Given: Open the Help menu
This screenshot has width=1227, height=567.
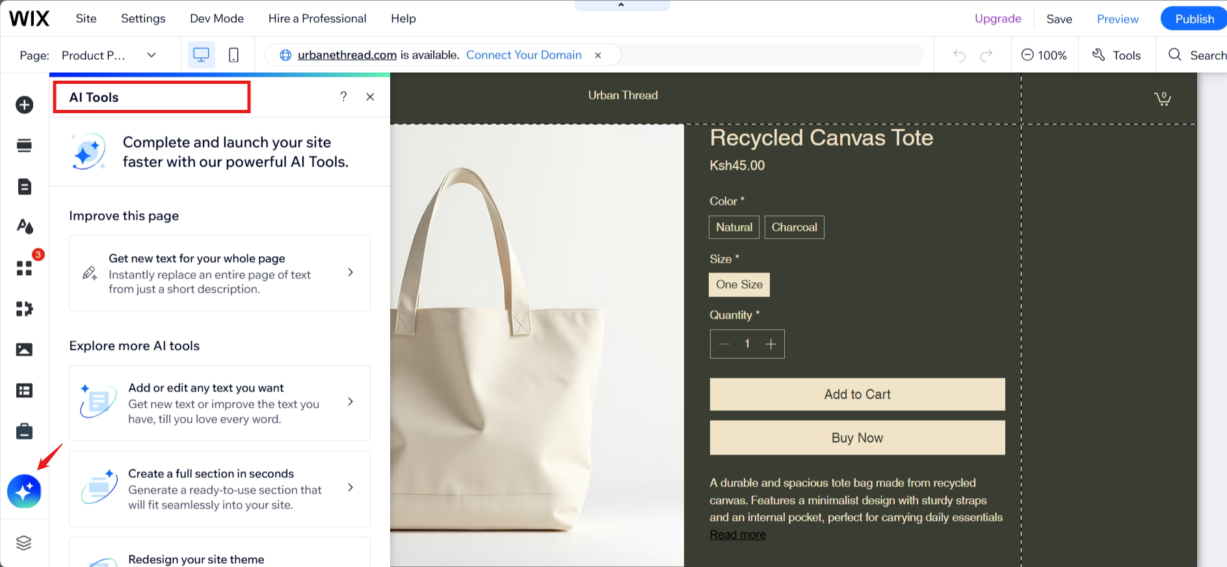Looking at the screenshot, I should pyautogui.click(x=403, y=18).
